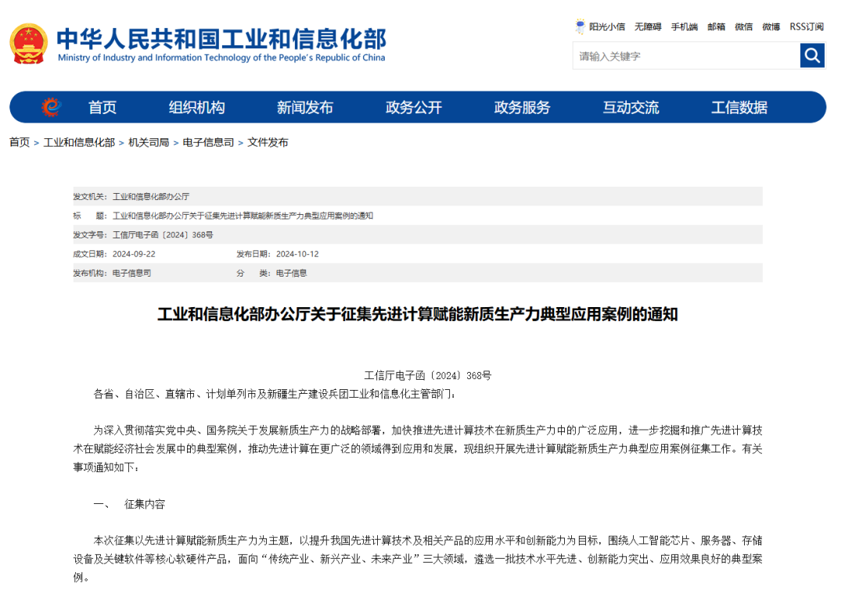This screenshot has width=845, height=597.
Task: Click the bold article headline
Action: [x=418, y=314]
